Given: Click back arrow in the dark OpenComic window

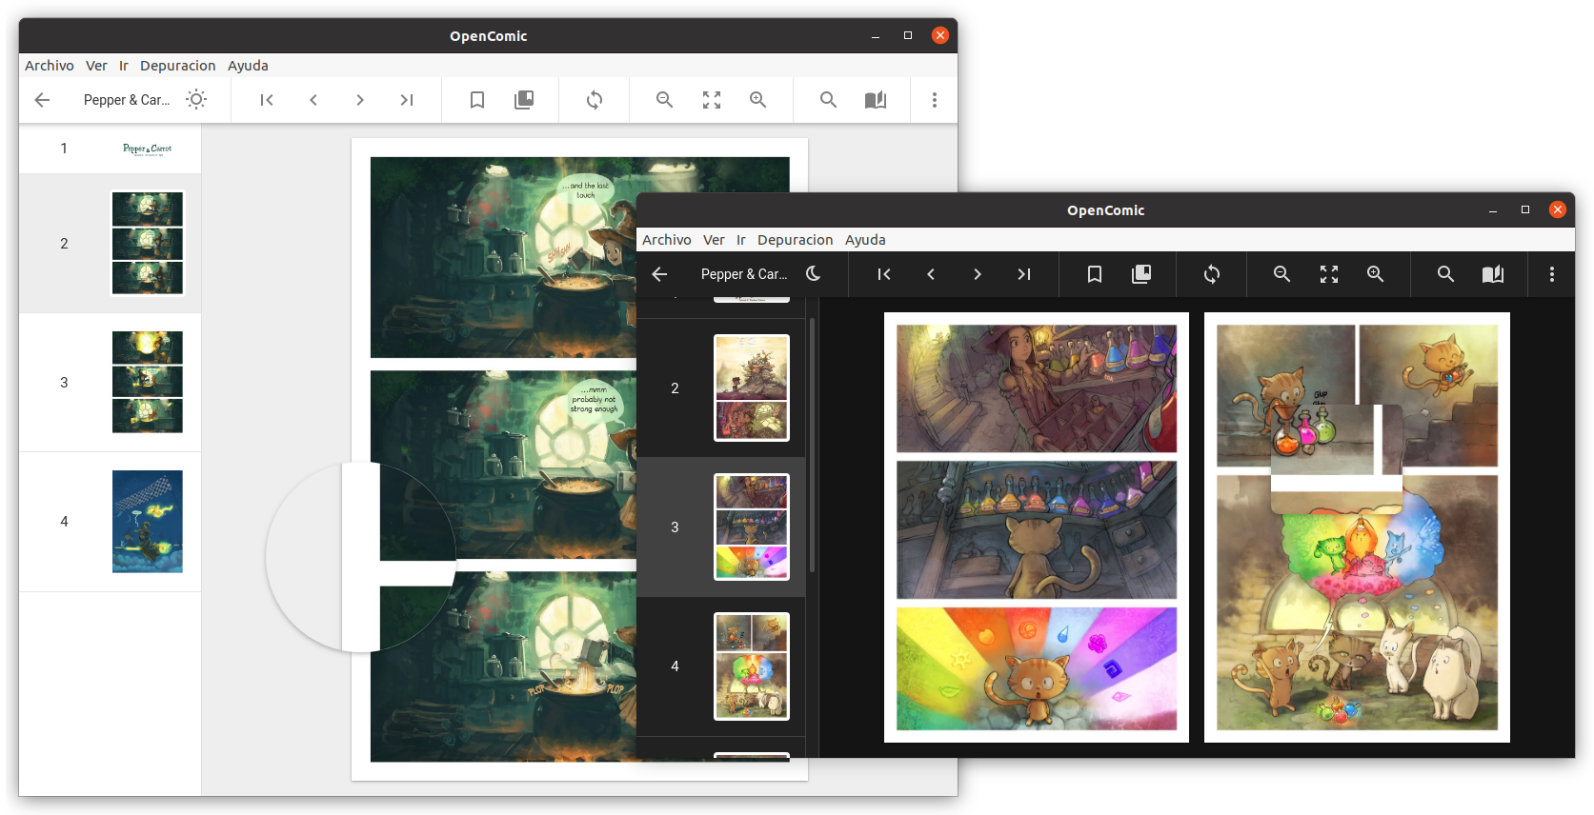Looking at the screenshot, I should coord(659,274).
